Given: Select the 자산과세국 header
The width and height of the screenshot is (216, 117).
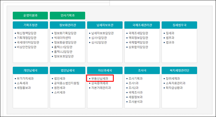Looking at the screenshot, I should pos(105,70).
